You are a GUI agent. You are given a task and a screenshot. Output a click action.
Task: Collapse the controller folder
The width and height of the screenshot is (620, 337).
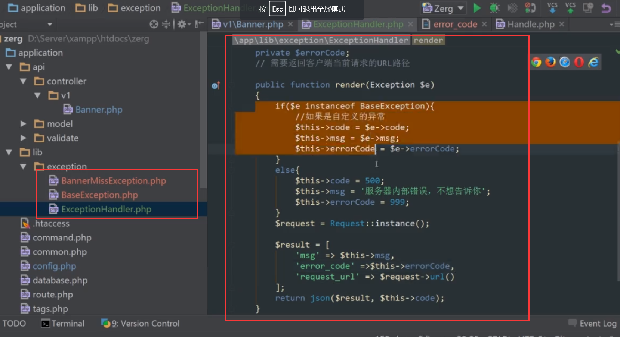[23, 81]
